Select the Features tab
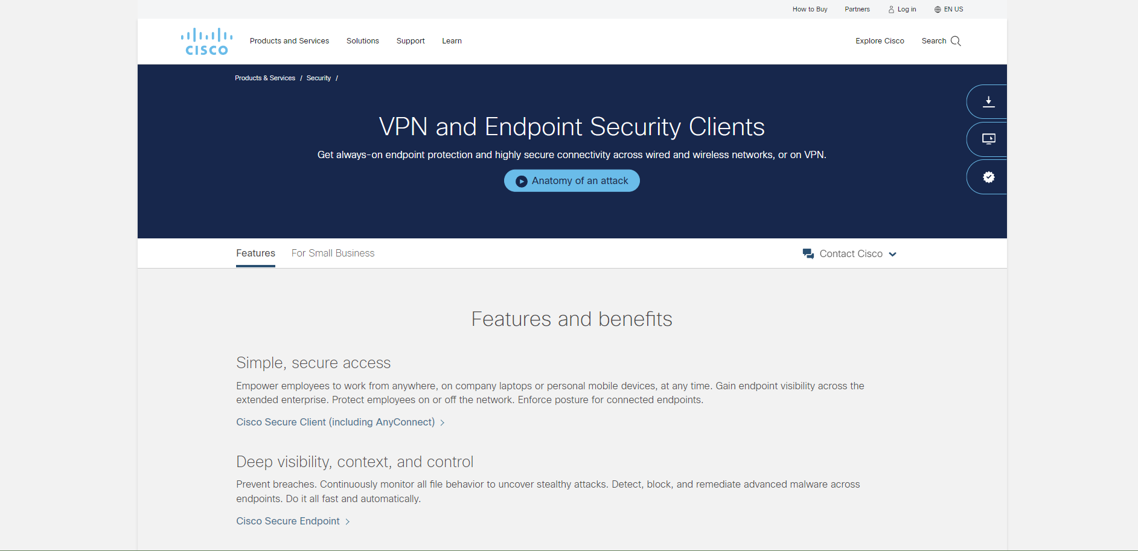This screenshot has height=551, width=1138. point(255,253)
